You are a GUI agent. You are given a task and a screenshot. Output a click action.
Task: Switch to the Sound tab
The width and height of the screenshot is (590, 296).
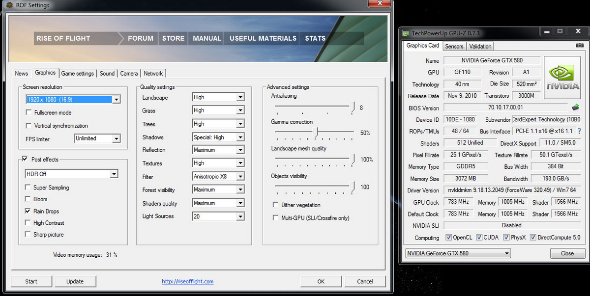click(107, 73)
